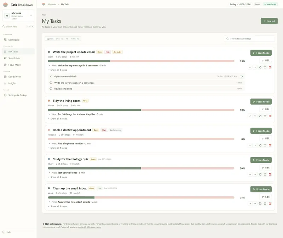The width and height of the screenshot is (283, 238).
Task: Delete the Tidy the living room task
Action: [270, 116]
